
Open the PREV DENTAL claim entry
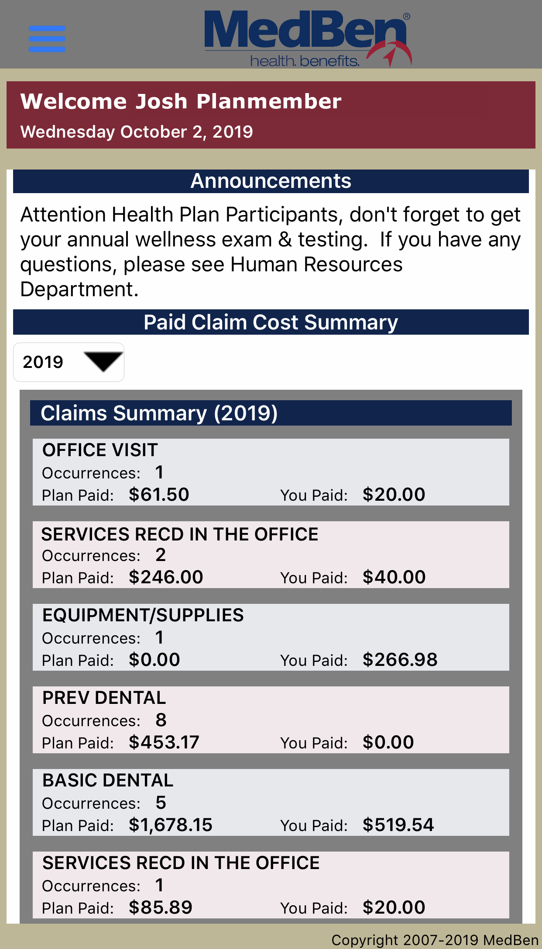(x=271, y=720)
